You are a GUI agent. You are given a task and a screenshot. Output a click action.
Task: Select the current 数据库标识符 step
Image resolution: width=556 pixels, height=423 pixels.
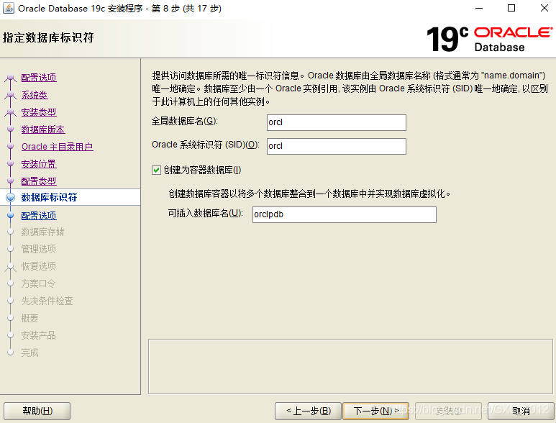[49, 197]
